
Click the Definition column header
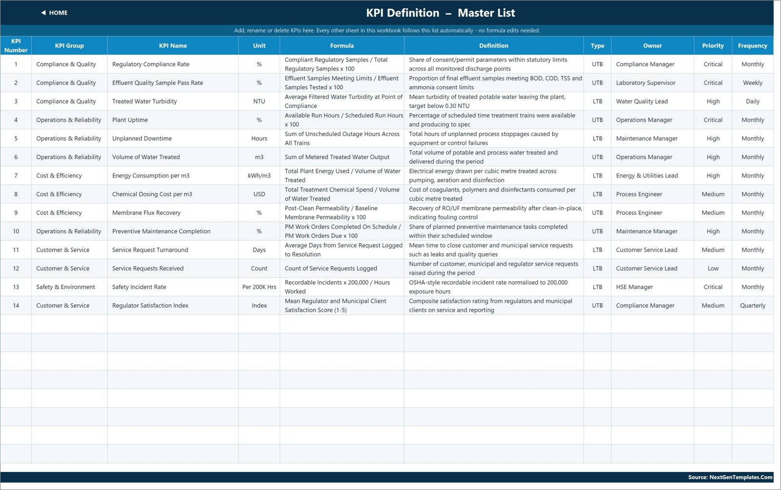[493, 45]
